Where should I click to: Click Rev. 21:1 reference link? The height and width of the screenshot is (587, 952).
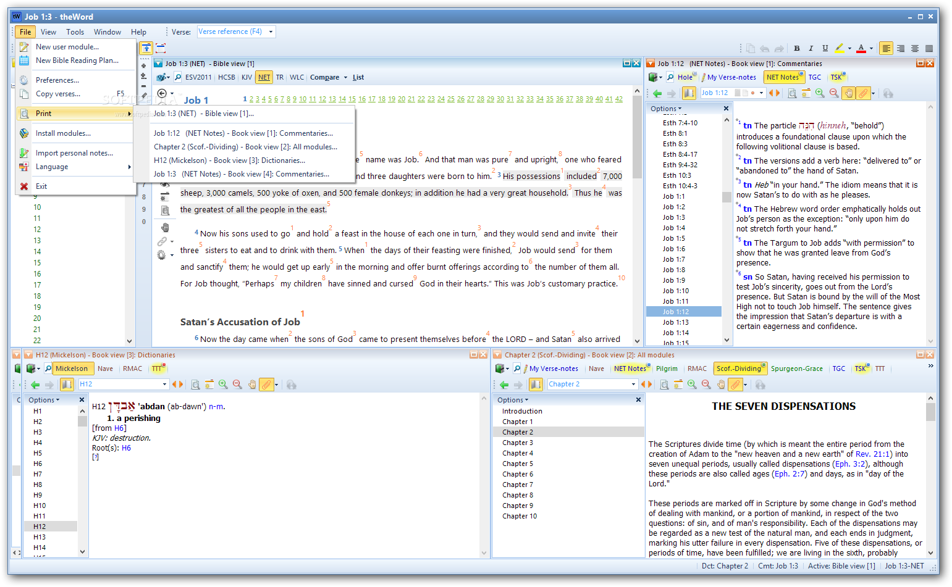pyautogui.click(x=872, y=454)
